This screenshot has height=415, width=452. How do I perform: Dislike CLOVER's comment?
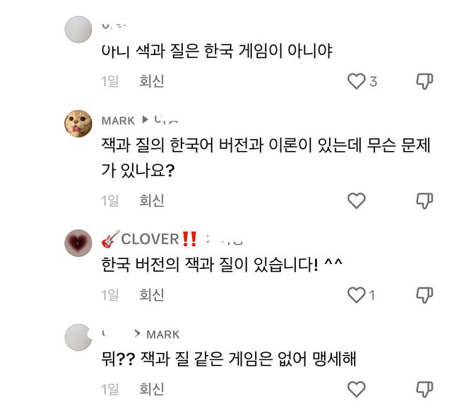click(424, 294)
